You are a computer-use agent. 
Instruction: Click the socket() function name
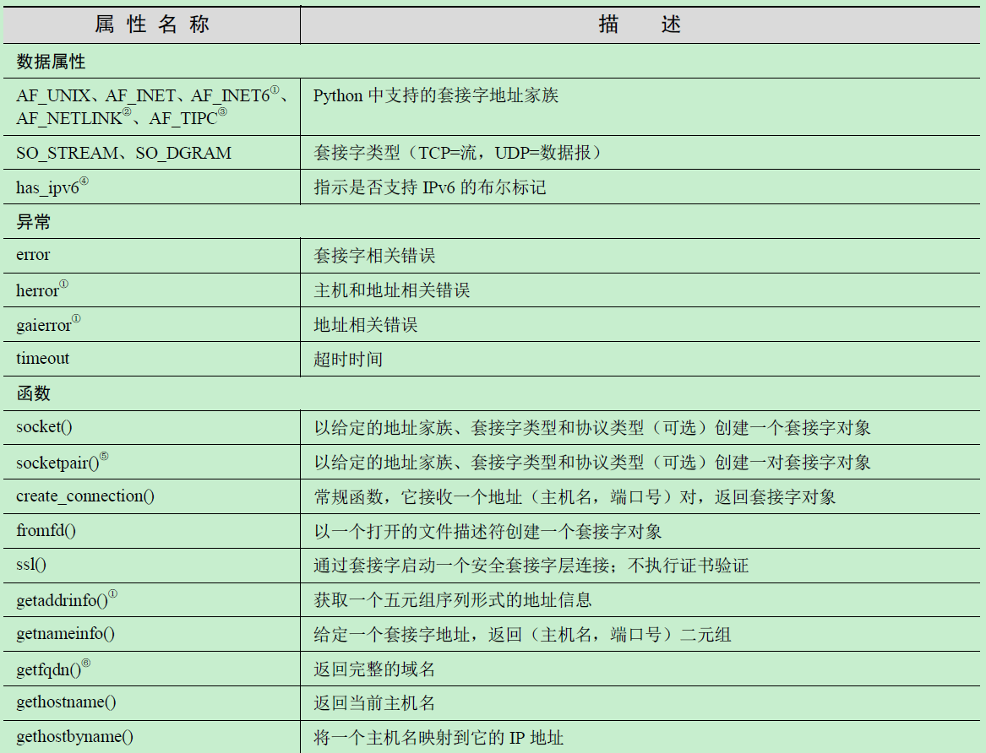[x=44, y=427]
